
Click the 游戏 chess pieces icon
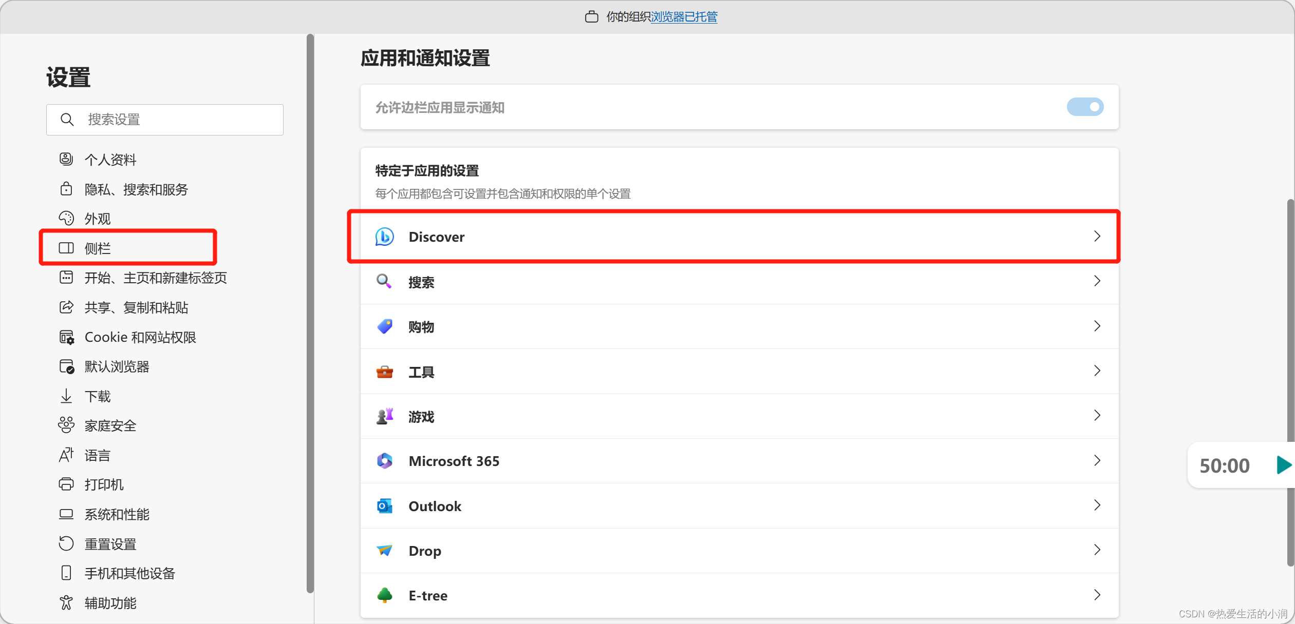[384, 416]
